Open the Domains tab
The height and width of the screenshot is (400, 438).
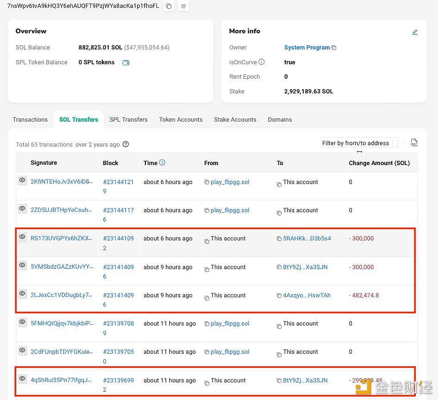[280, 120]
